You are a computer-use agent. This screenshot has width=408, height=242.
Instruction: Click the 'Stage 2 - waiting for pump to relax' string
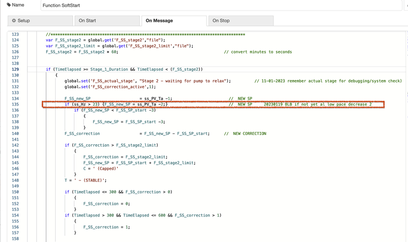point(184,81)
